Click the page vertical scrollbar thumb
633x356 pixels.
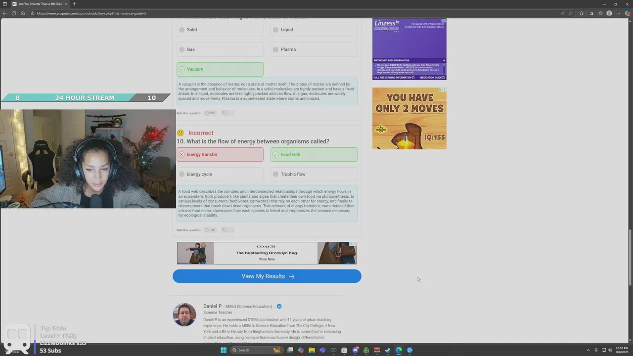(x=630, y=257)
